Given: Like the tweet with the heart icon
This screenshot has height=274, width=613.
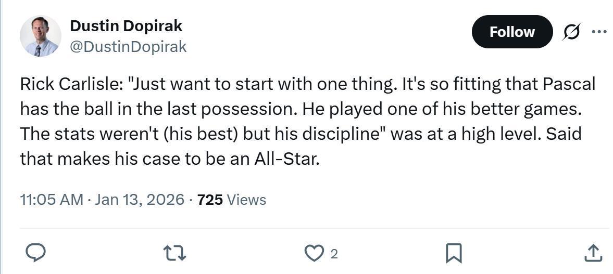Looking at the screenshot, I should (x=313, y=253).
